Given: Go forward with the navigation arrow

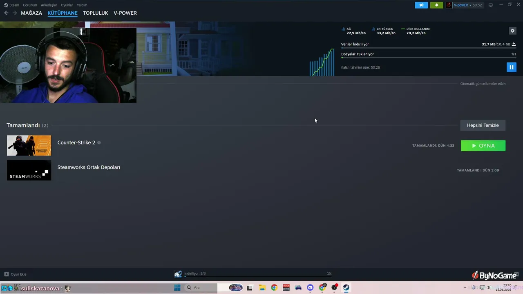Looking at the screenshot, I should [15, 13].
